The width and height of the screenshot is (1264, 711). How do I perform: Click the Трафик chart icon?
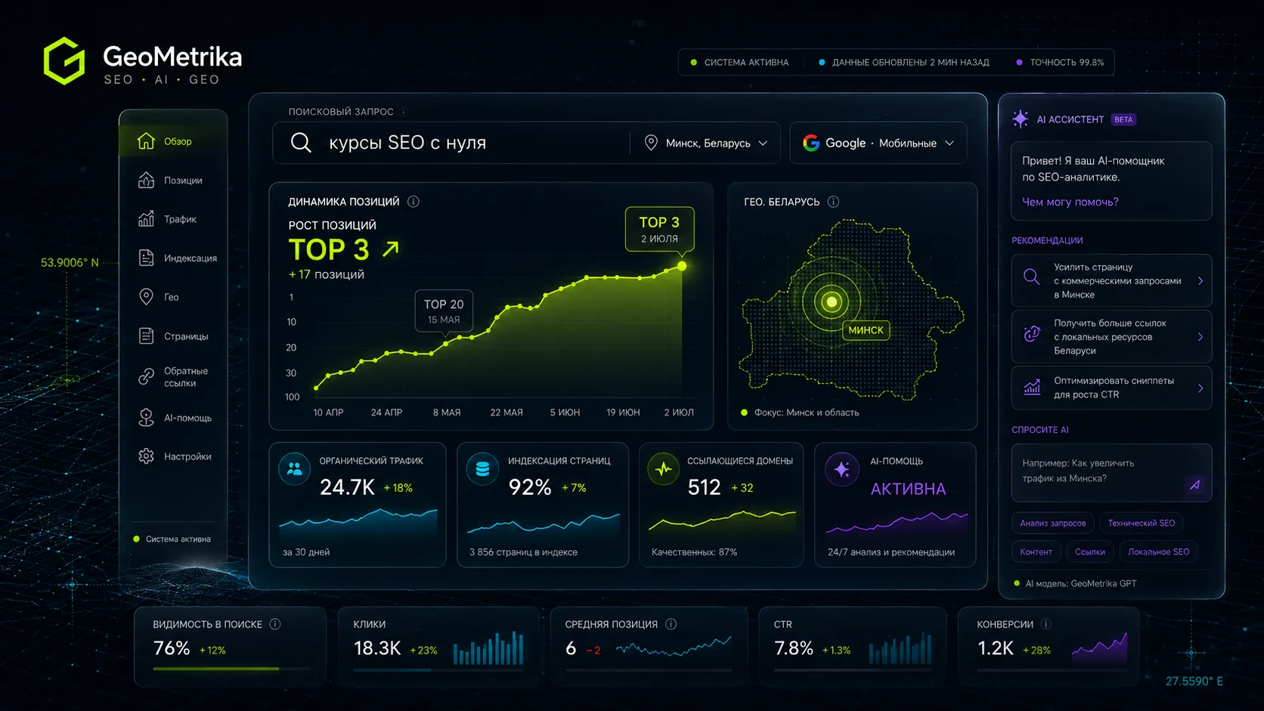[x=146, y=219]
